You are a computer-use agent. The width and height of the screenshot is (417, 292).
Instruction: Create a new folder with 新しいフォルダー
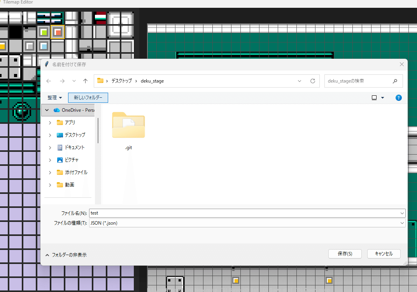[88, 98]
